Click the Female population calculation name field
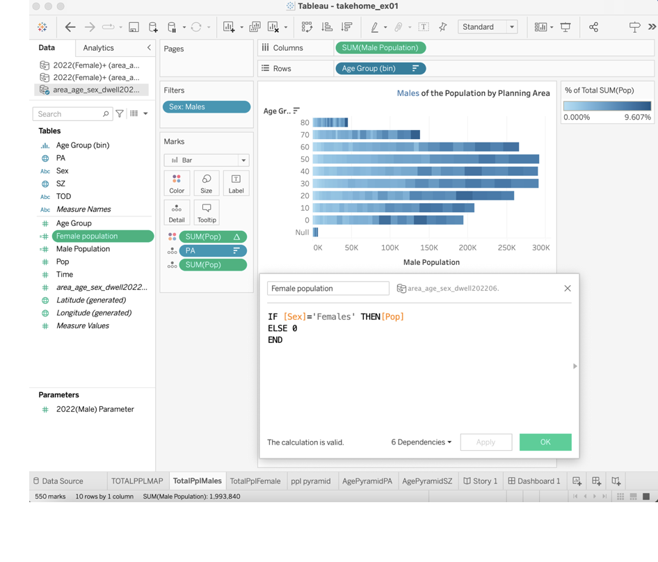 (x=328, y=288)
